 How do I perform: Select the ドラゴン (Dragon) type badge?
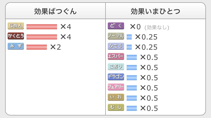point(116,77)
